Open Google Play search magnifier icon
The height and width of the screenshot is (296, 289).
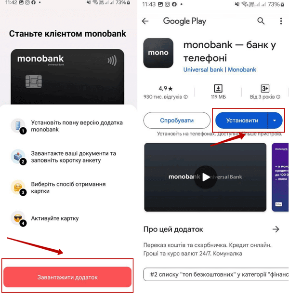click(261, 21)
